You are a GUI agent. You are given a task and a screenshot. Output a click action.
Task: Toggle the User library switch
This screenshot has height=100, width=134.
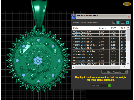coord(125,23)
